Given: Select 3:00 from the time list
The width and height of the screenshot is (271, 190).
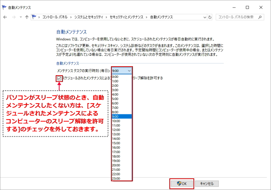Looking at the screenshot, I should (x=115, y=90).
